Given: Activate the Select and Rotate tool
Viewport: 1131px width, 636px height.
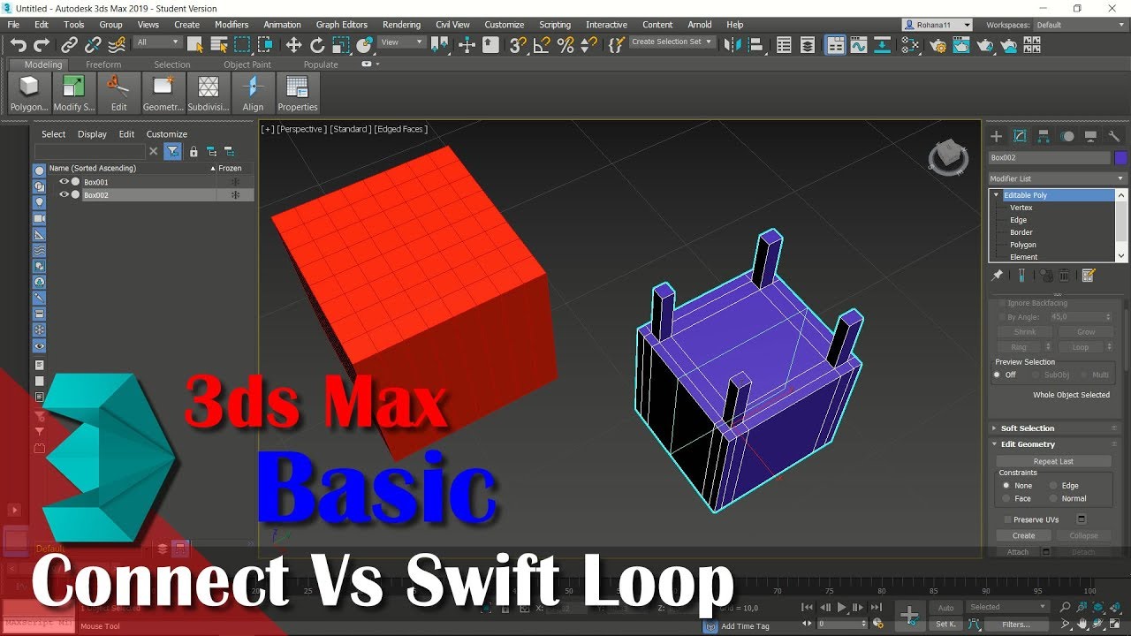Looking at the screenshot, I should click(x=317, y=45).
